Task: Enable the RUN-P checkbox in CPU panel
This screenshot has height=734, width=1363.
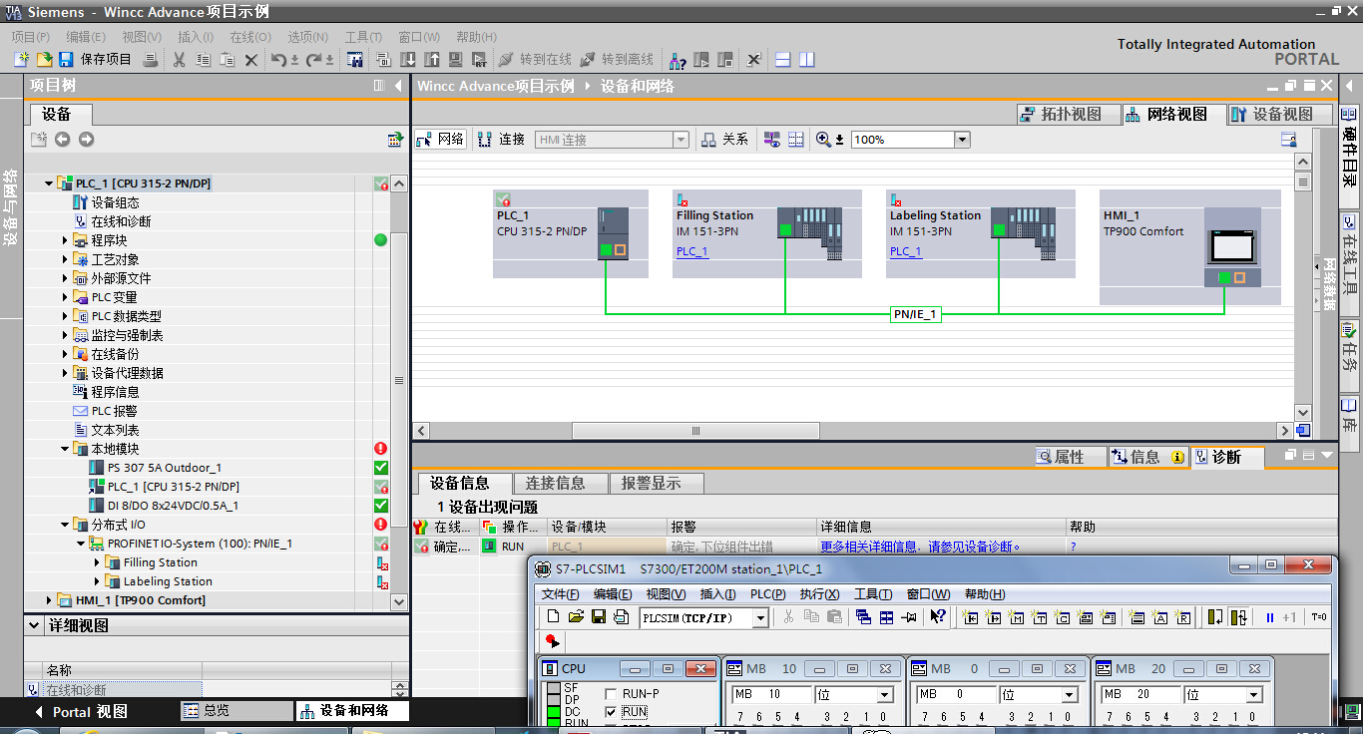Action: 612,694
